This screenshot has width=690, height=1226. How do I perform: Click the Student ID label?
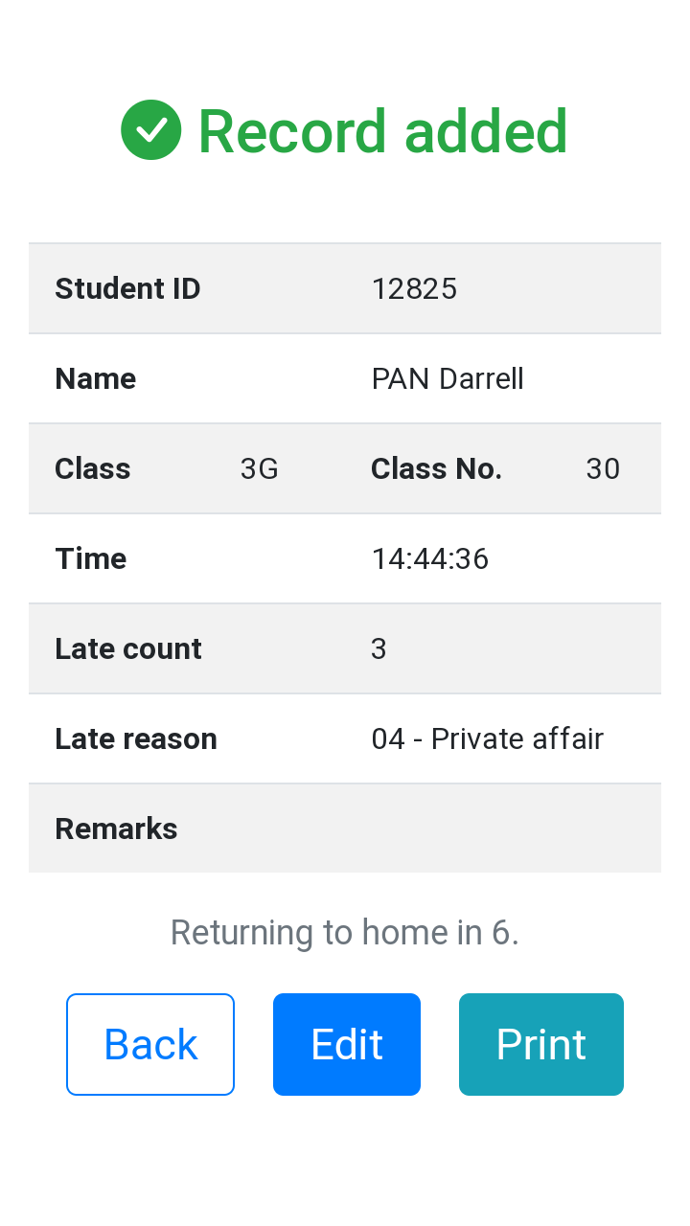[x=127, y=288]
